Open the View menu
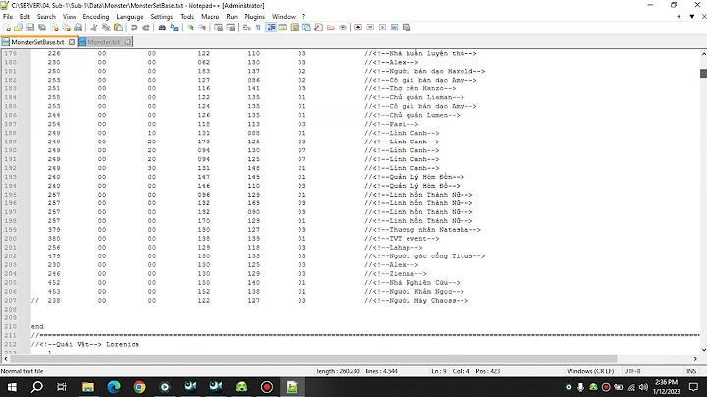This screenshot has width=707, height=397. coord(69,17)
